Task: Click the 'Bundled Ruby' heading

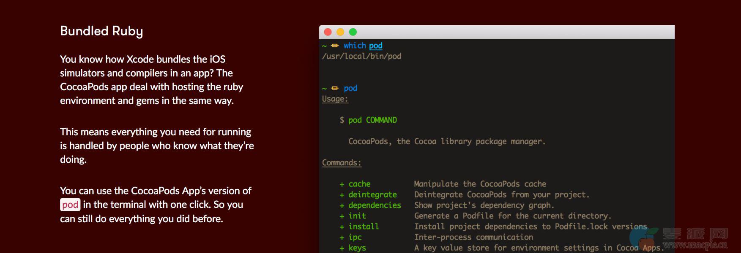Action: (x=101, y=31)
